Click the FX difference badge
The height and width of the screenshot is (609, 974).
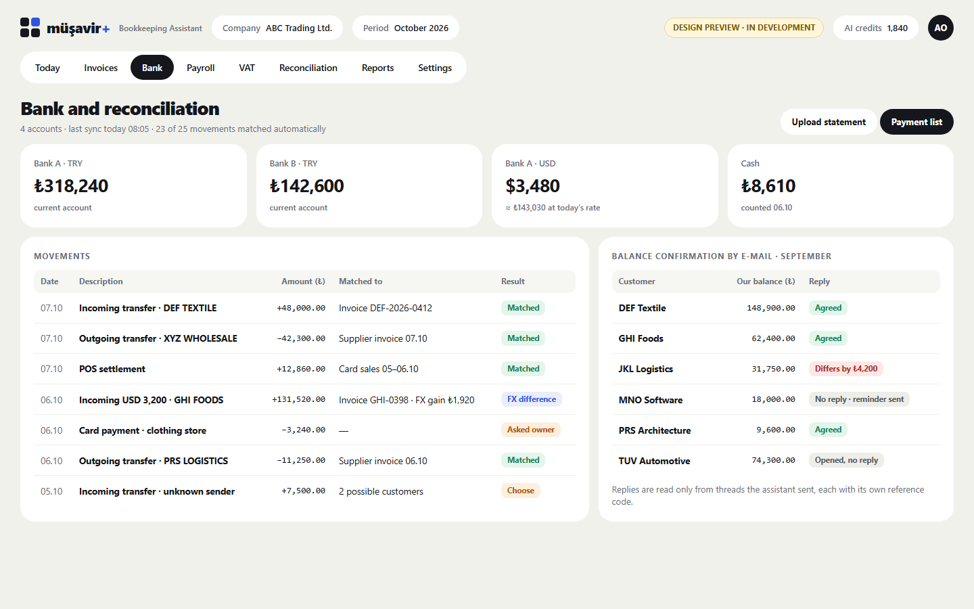[x=532, y=399]
